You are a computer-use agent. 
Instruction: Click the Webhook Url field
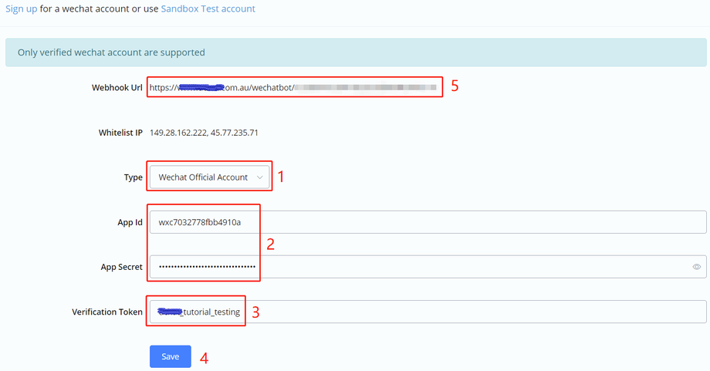tap(294, 88)
